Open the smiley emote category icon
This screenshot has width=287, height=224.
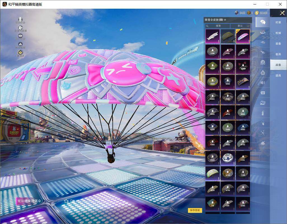[x=263, y=62]
